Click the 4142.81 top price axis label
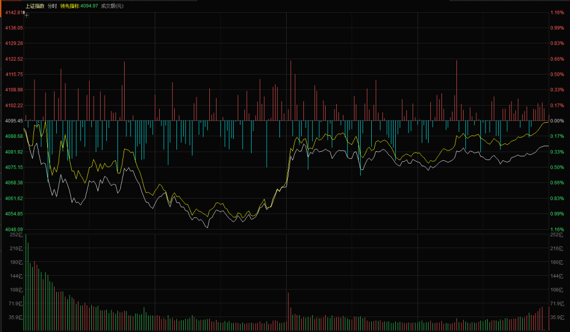 [12, 12]
